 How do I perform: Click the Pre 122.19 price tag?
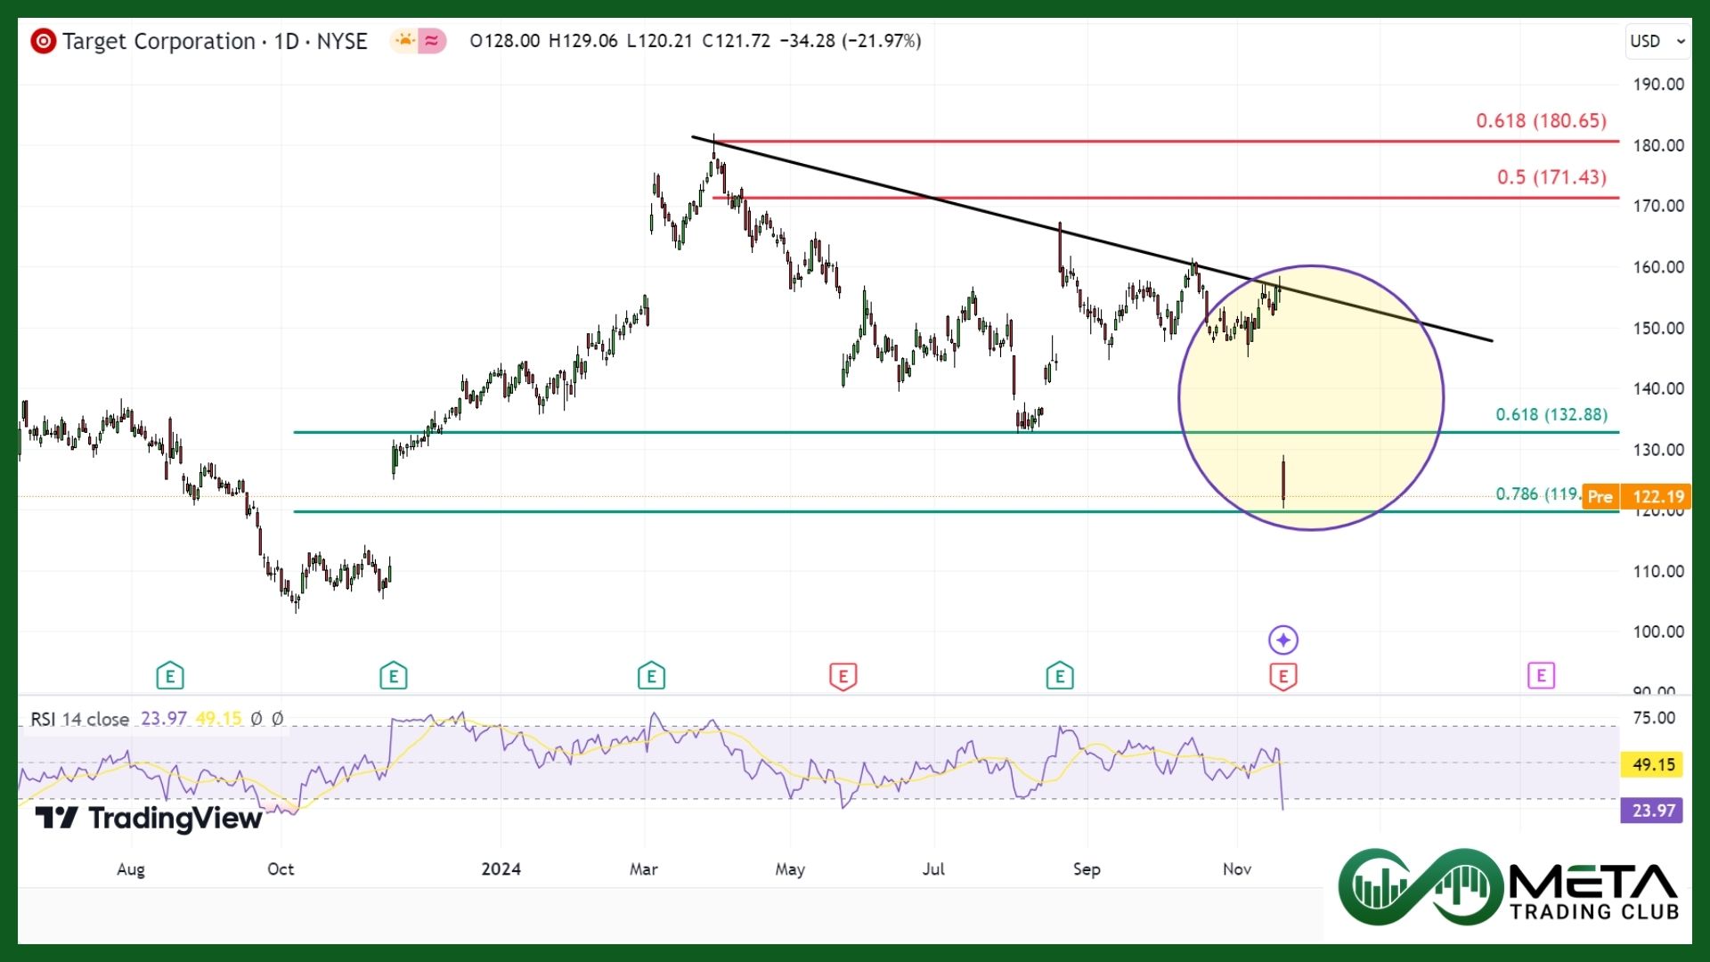click(1636, 496)
